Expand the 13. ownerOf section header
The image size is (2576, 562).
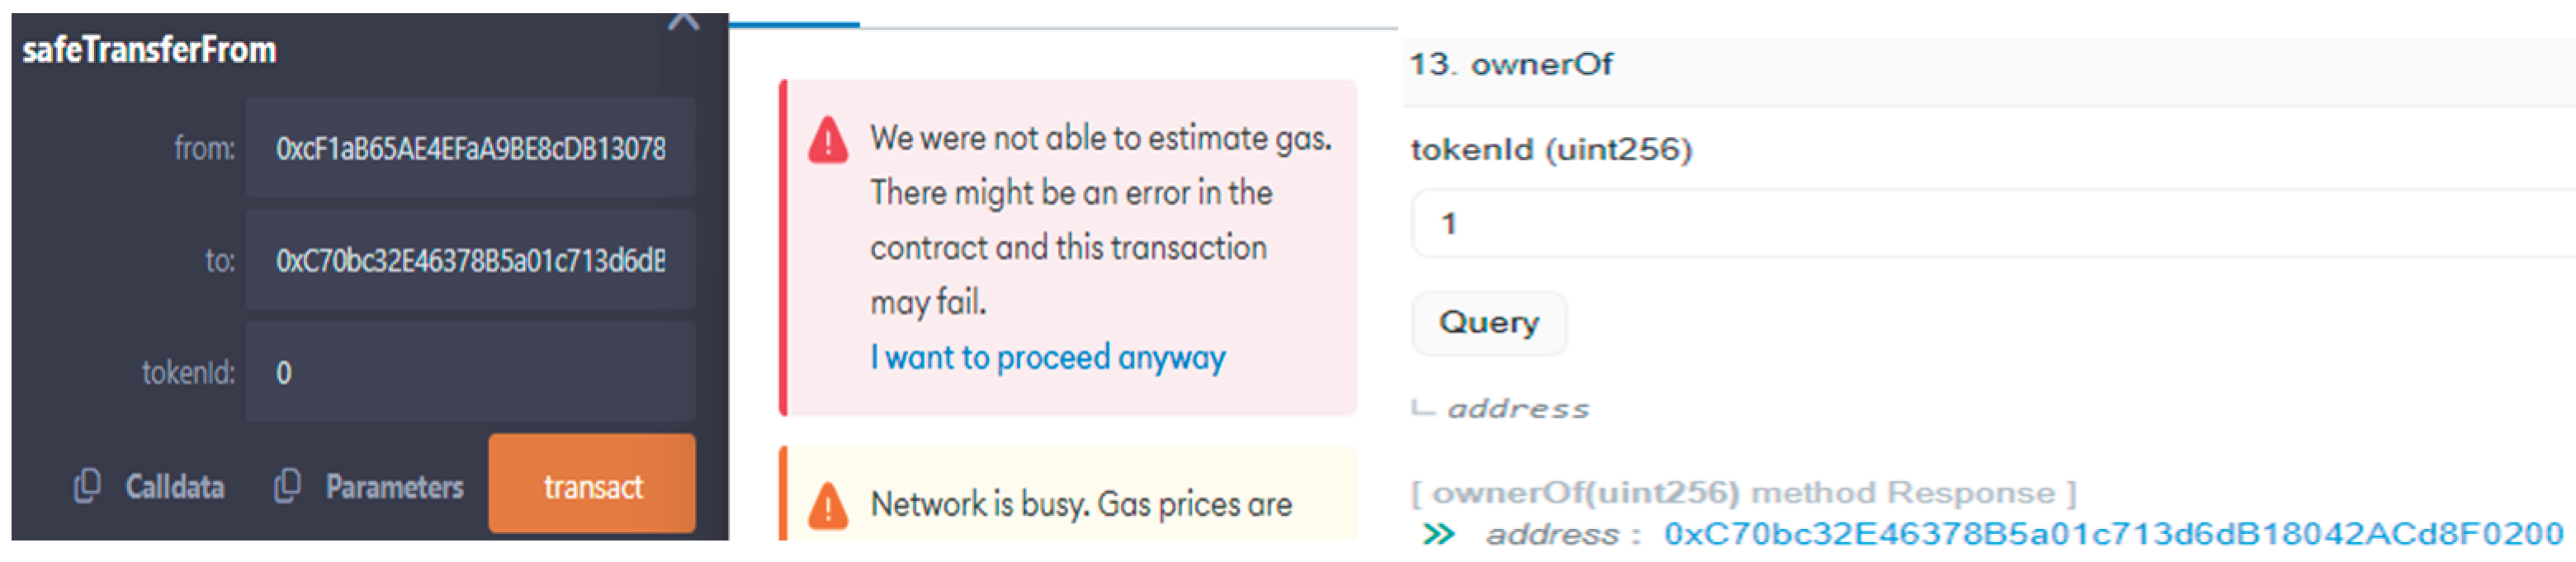tap(1540, 65)
